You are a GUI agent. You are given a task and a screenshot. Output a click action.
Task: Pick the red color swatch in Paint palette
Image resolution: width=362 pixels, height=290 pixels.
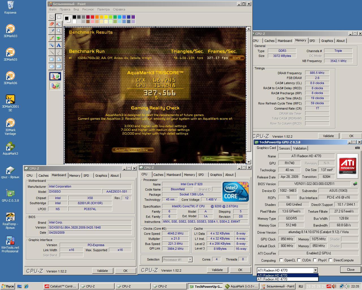(x=92, y=17)
